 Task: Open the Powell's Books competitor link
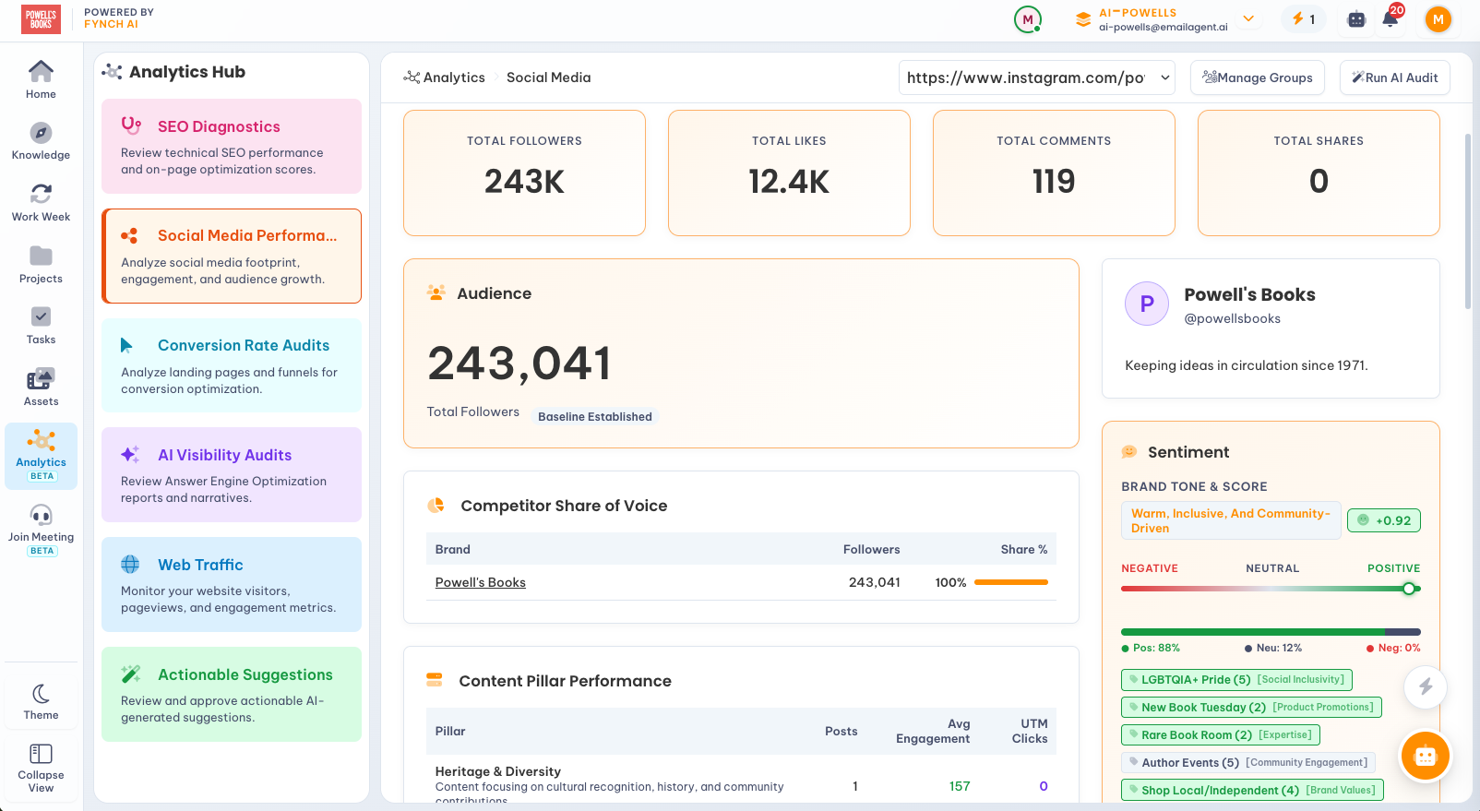[480, 582]
